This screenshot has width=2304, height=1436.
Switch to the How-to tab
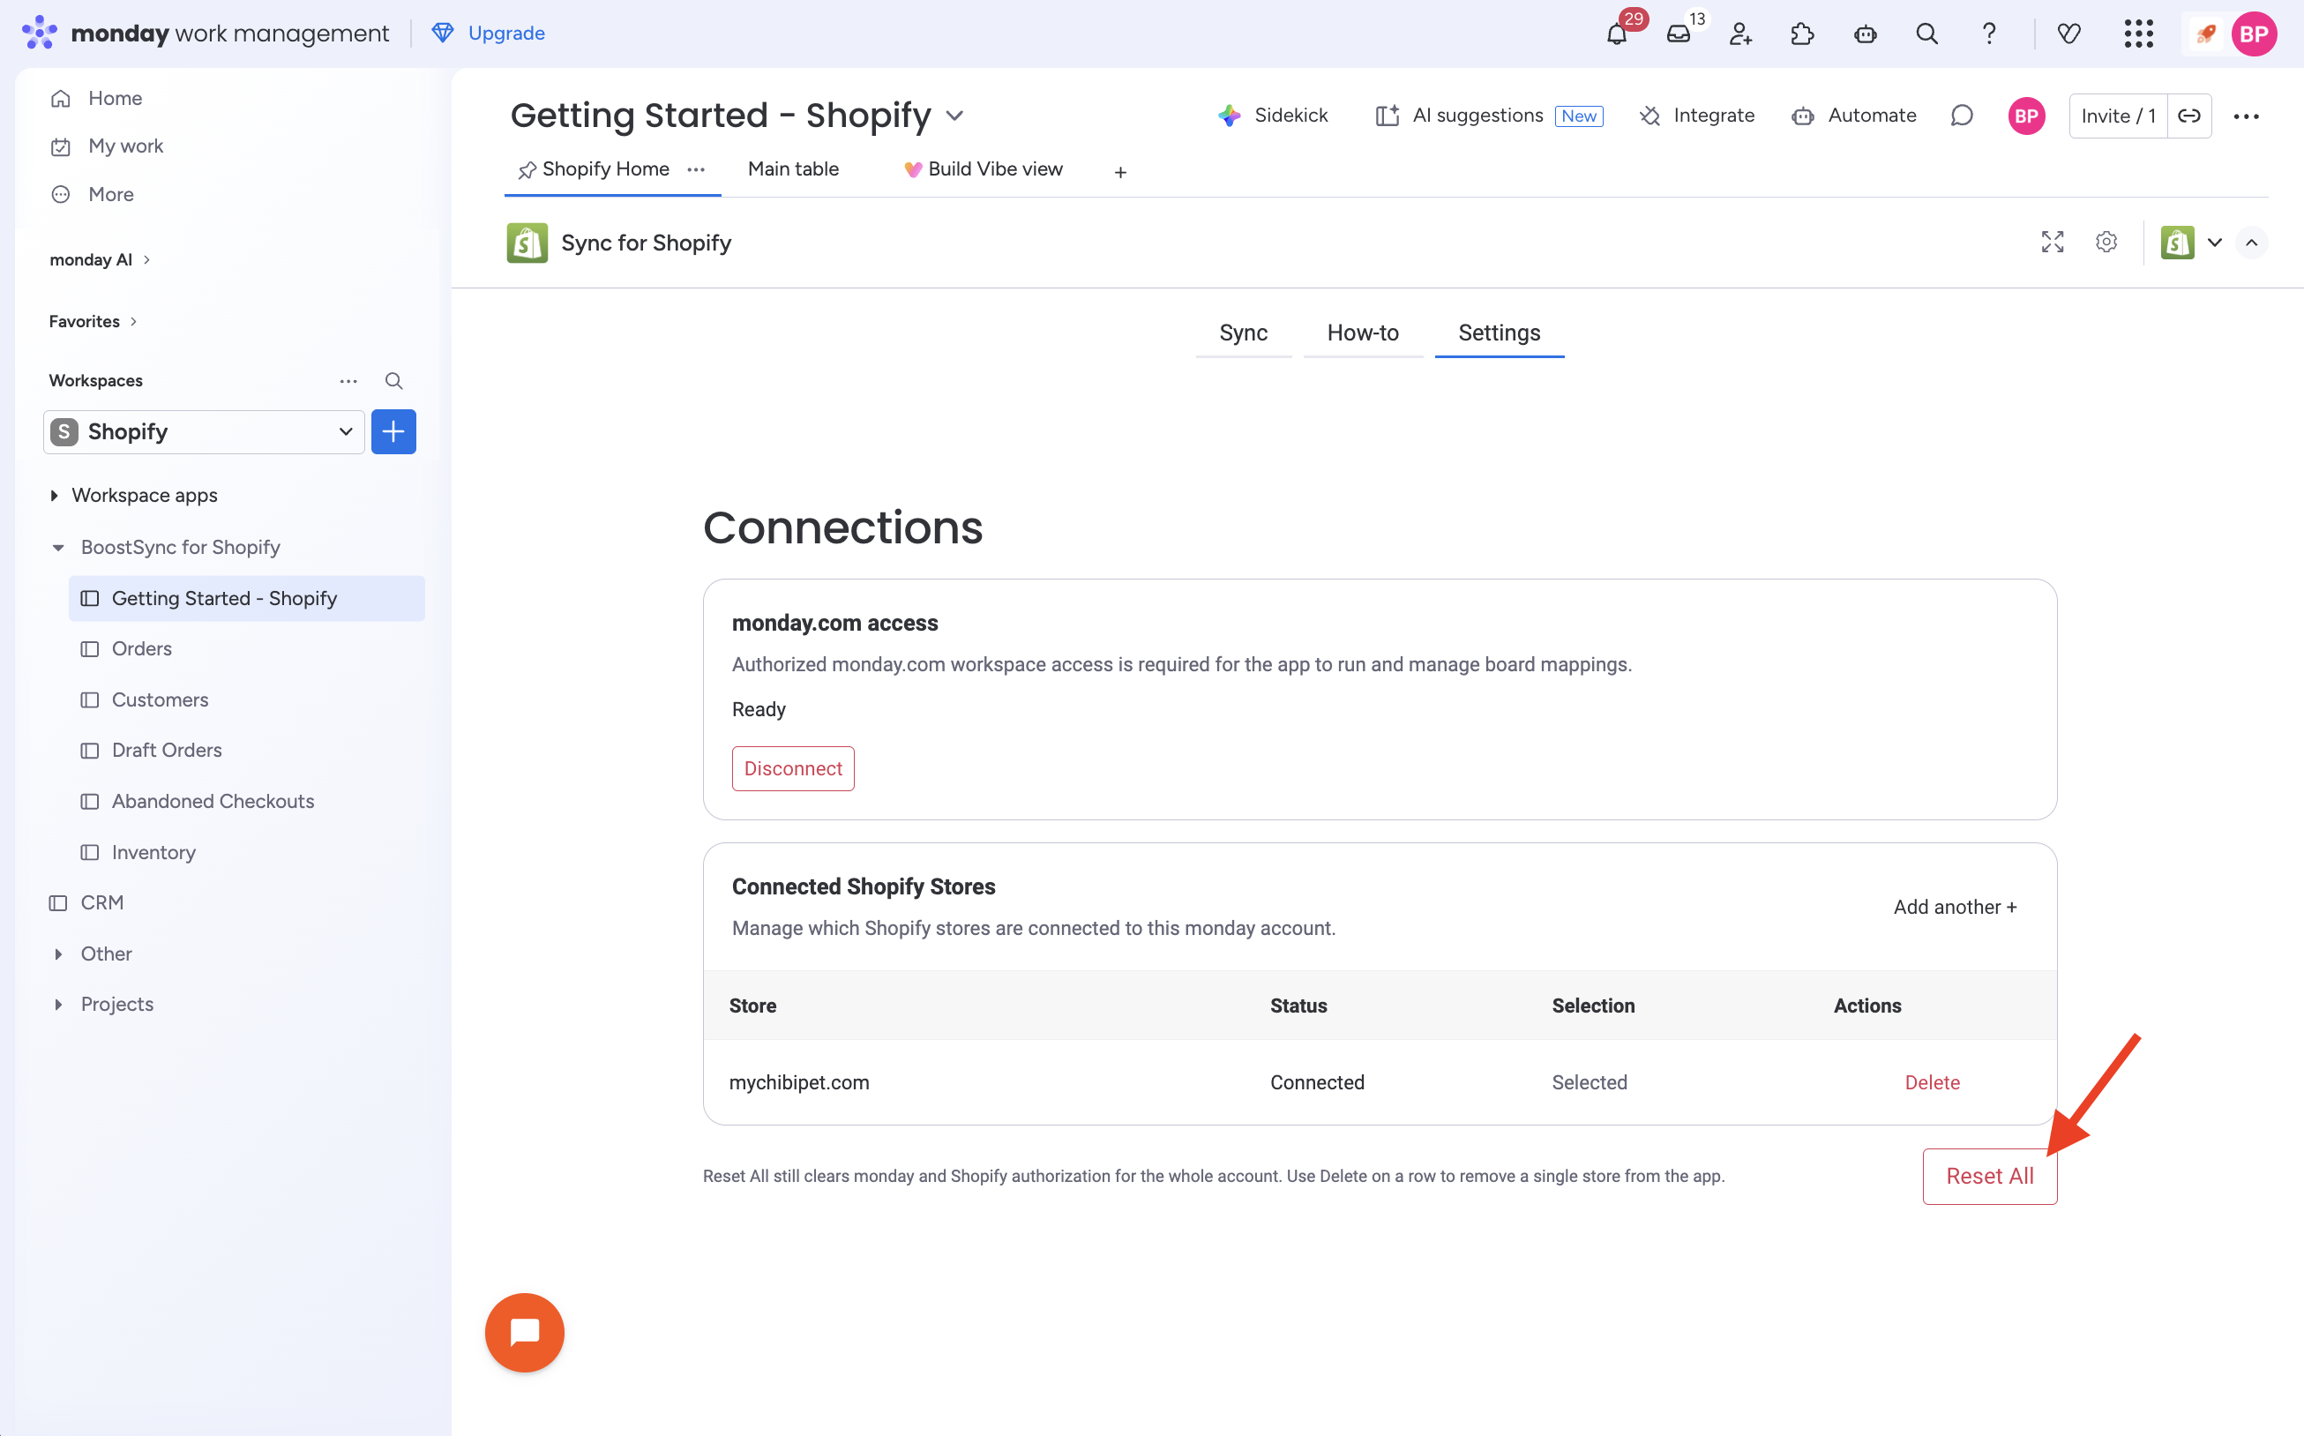pyautogui.click(x=1363, y=333)
